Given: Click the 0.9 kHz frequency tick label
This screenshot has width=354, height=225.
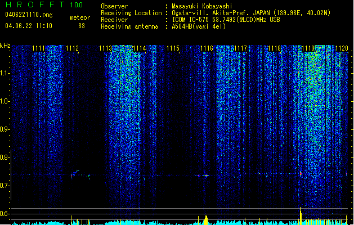Looking at the screenshot, I should (x=5, y=129).
